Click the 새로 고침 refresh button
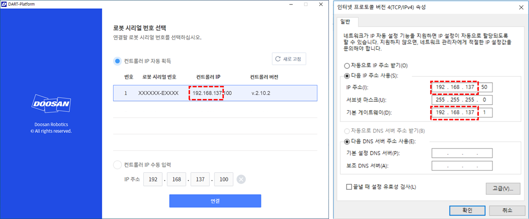The width and height of the screenshot is (529, 219). (x=289, y=59)
